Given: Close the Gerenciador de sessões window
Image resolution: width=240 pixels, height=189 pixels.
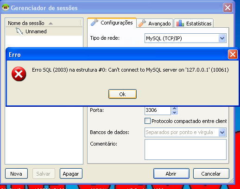Looking at the screenshot, I should click(x=227, y=7).
